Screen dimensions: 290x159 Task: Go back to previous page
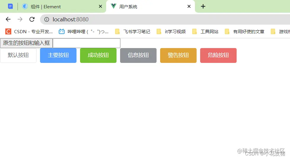[x=8, y=19]
